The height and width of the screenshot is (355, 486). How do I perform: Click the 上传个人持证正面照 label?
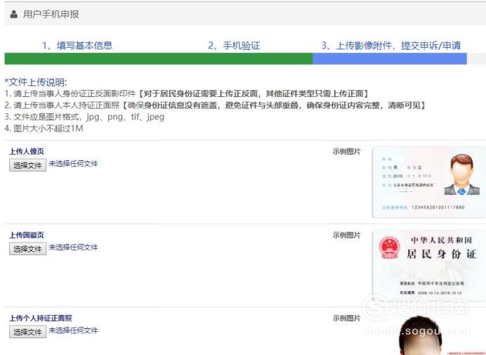pos(41,318)
